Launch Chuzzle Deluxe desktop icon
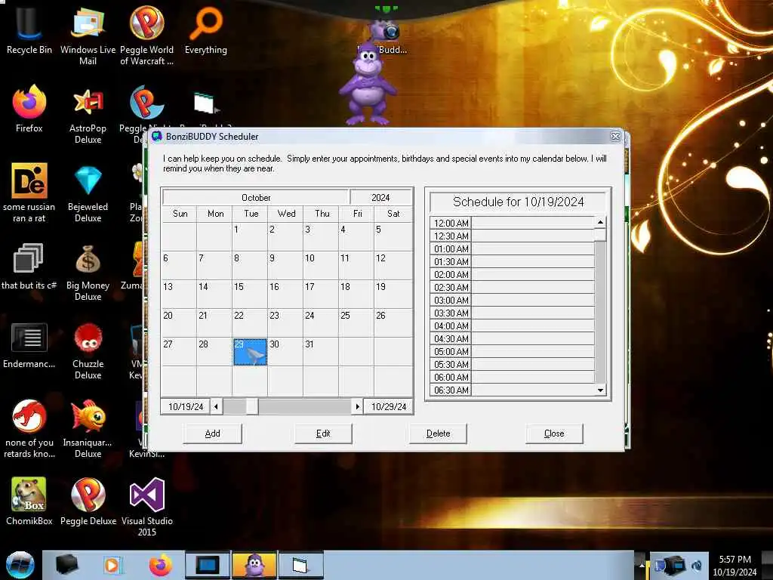 [88, 350]
